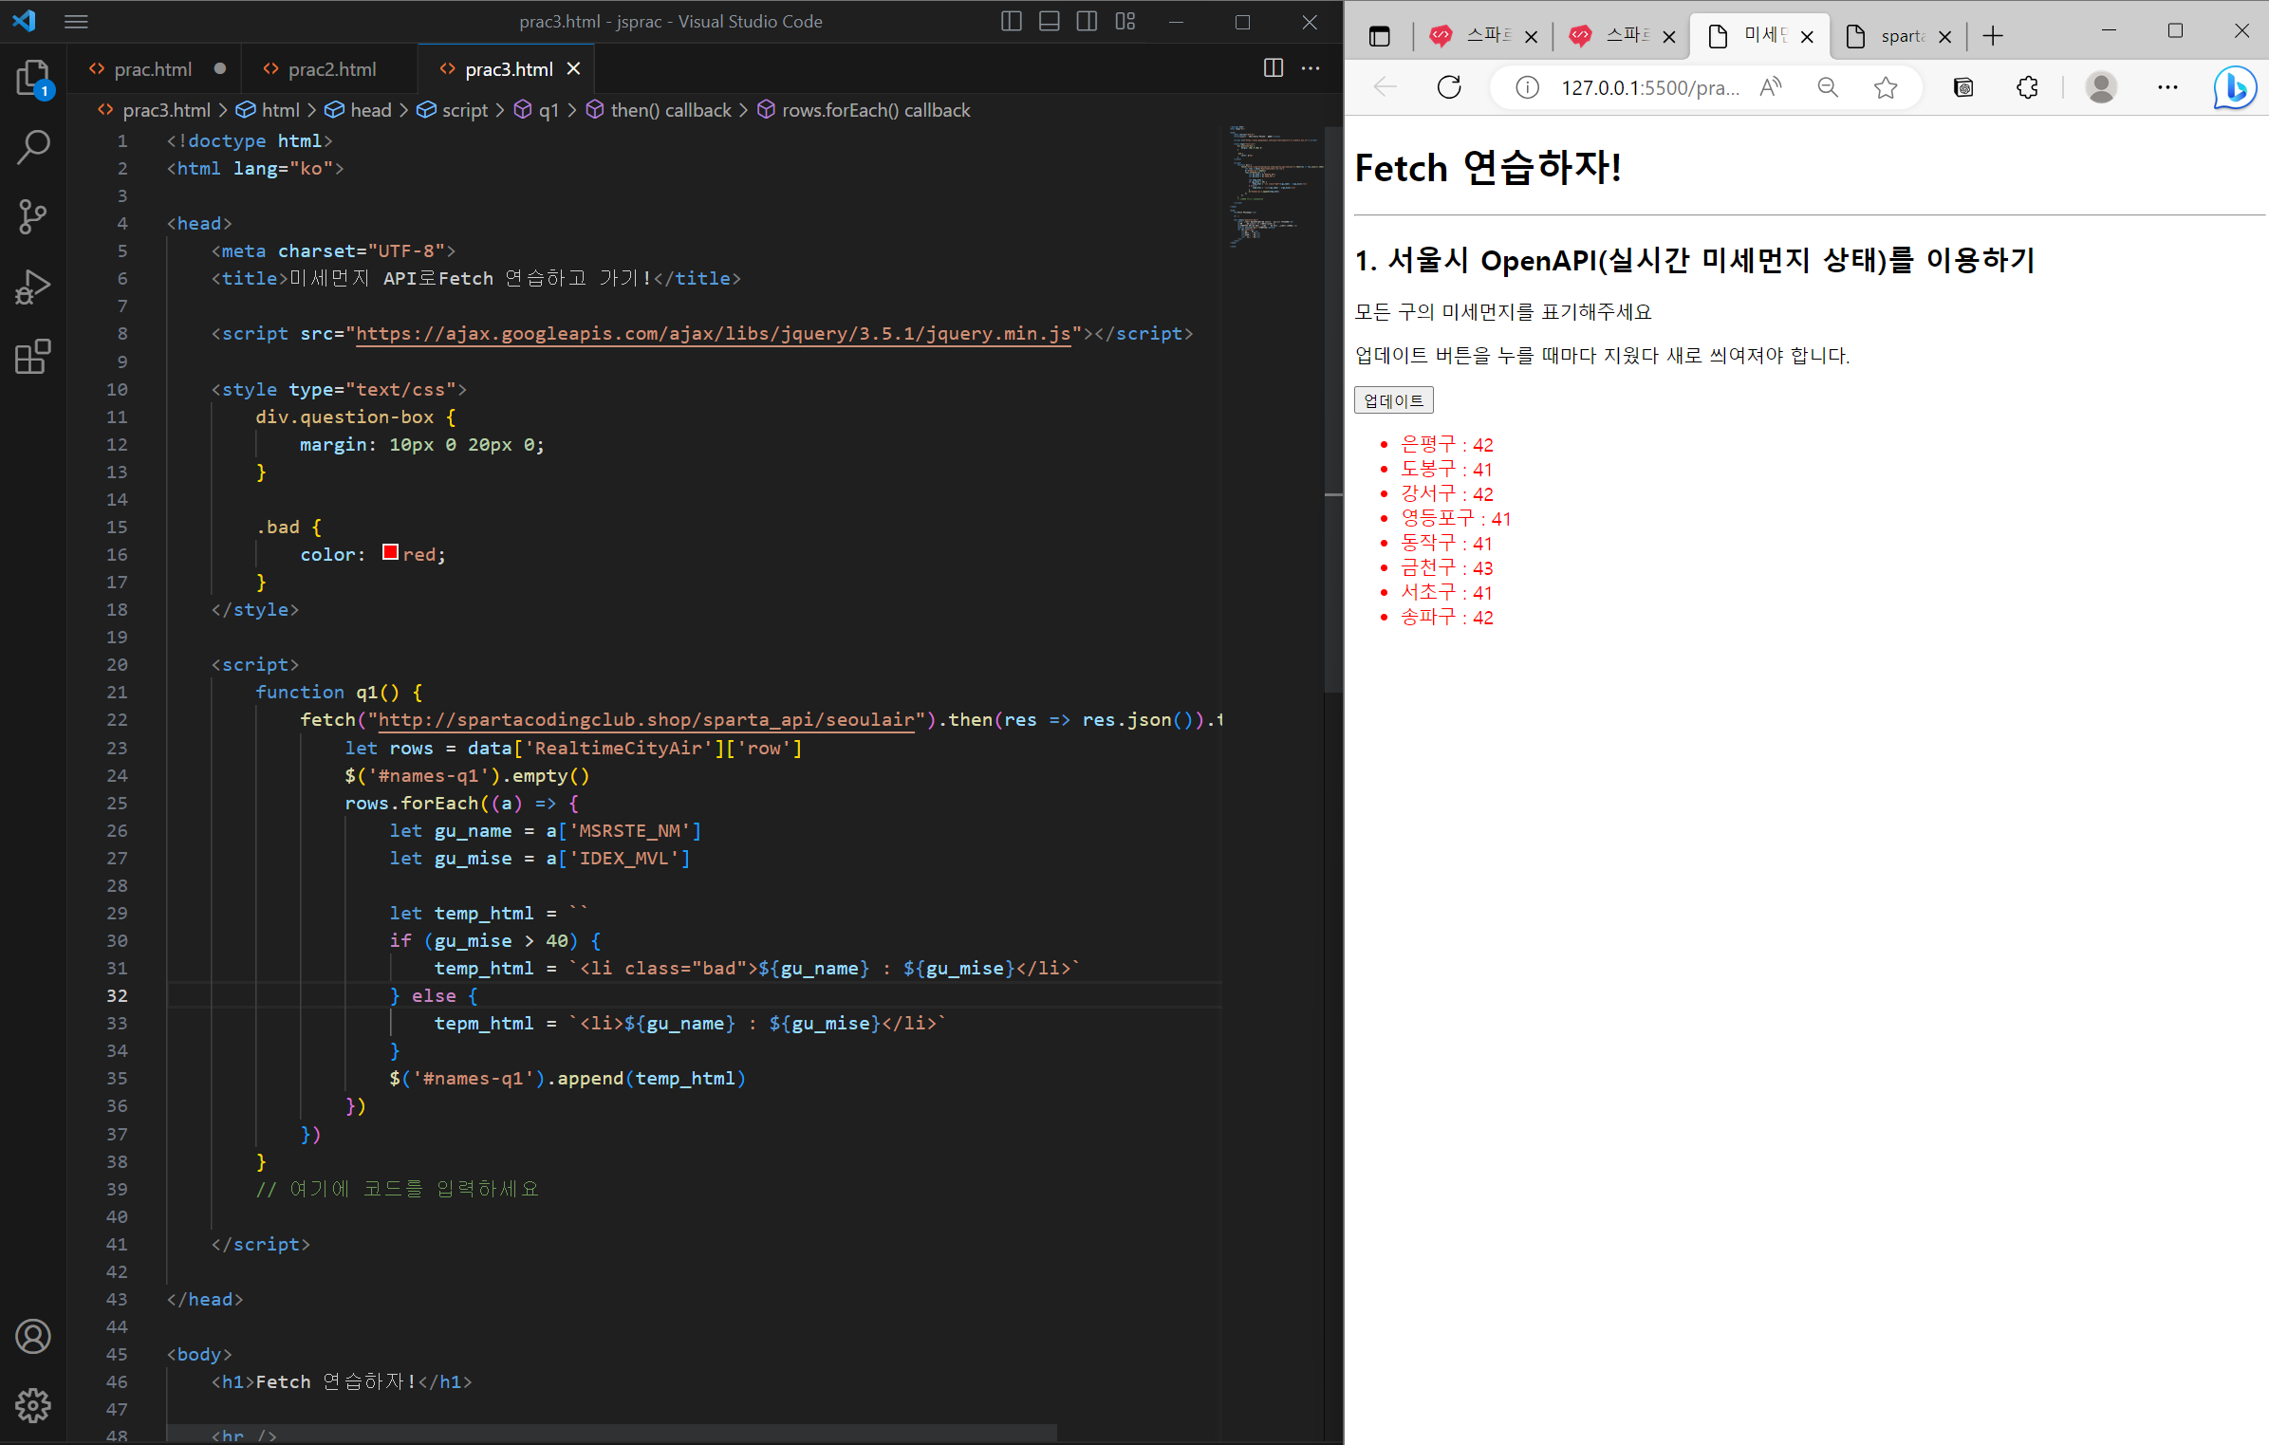
Task: Switch to the prac2.html tab
Action: (x=332, y=69)
